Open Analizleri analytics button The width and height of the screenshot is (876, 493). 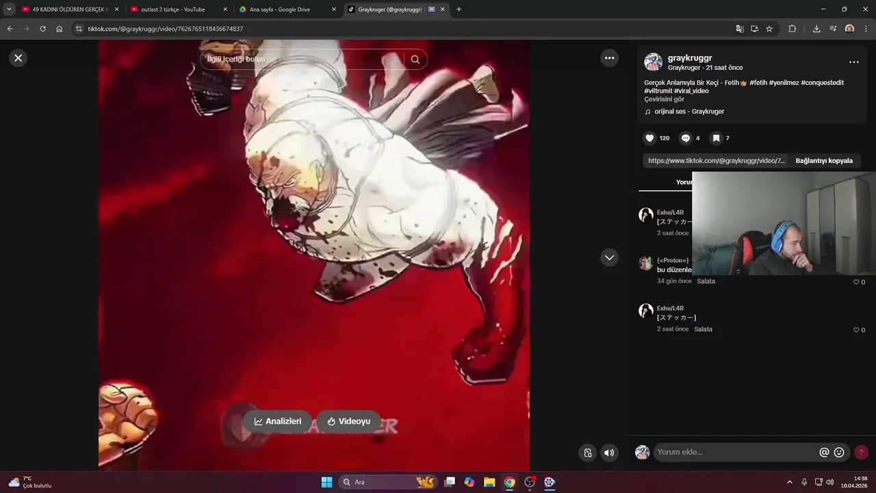click(277, 421)
